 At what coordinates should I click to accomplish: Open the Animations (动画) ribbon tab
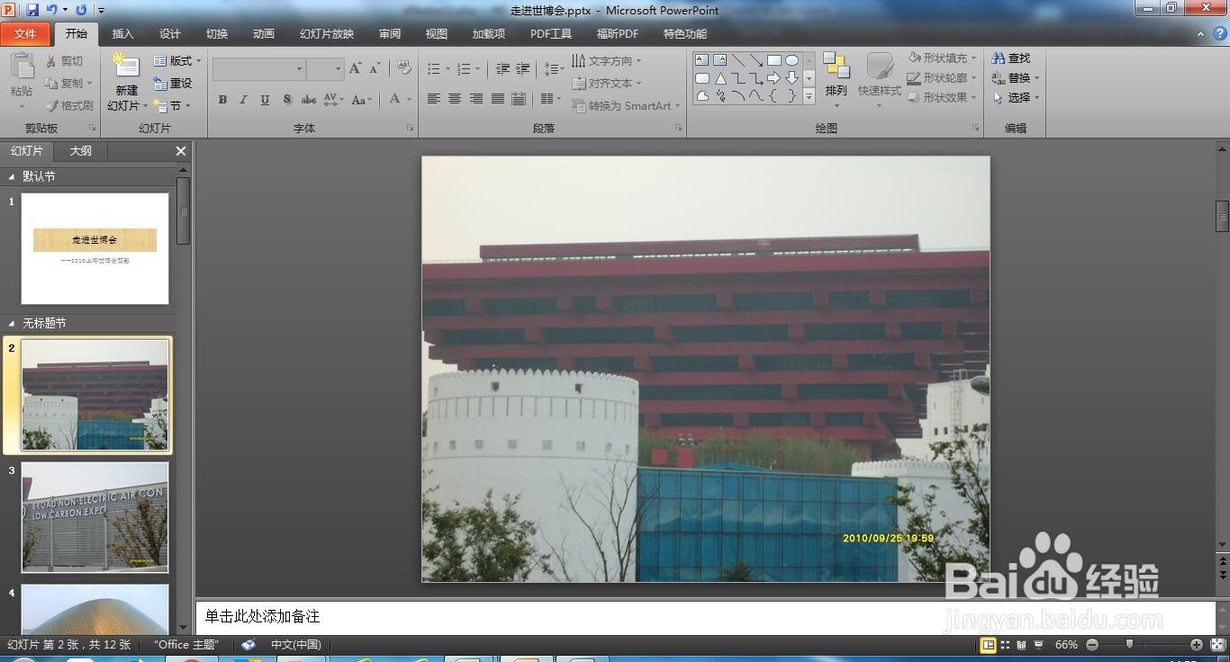(264, 34)
